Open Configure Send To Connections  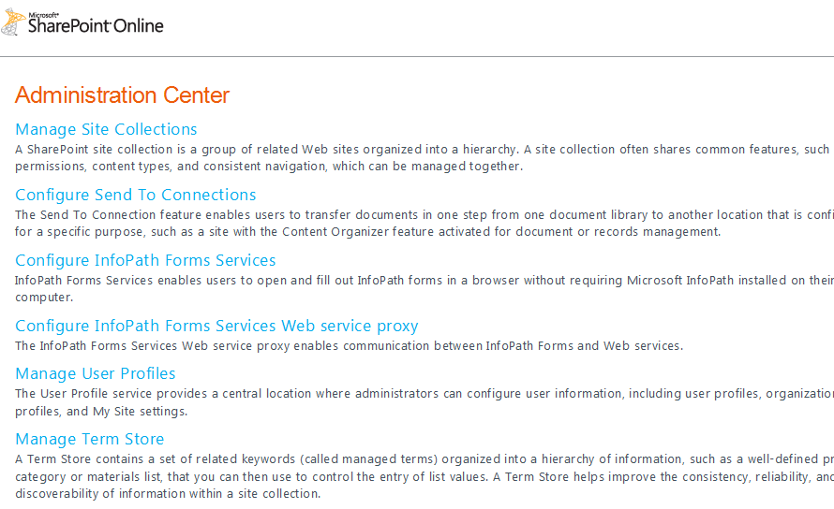(x=136, y=195)
